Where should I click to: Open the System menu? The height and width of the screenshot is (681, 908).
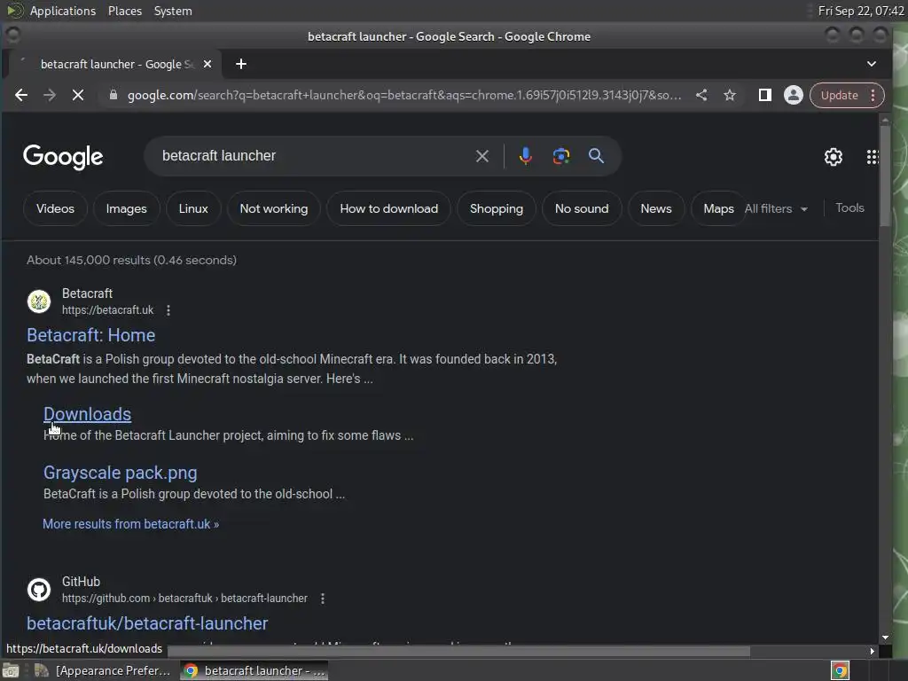(173, 11)
